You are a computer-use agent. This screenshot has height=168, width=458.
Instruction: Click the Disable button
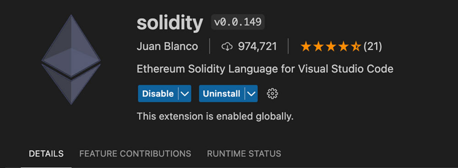(158, 94)
